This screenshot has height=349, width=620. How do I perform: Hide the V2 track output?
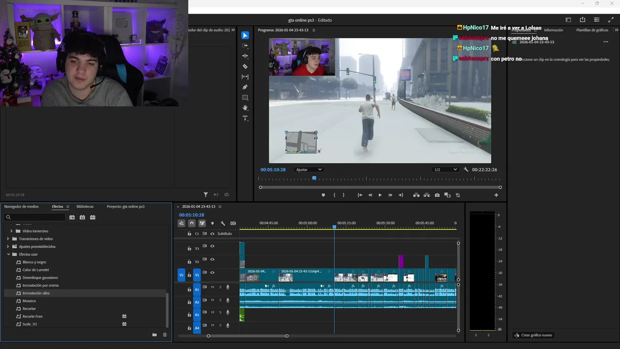(212, 259)
